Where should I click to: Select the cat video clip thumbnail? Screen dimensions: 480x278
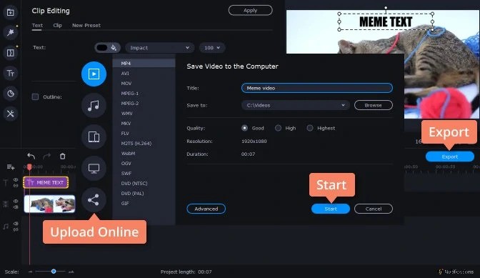pos(49,204)
